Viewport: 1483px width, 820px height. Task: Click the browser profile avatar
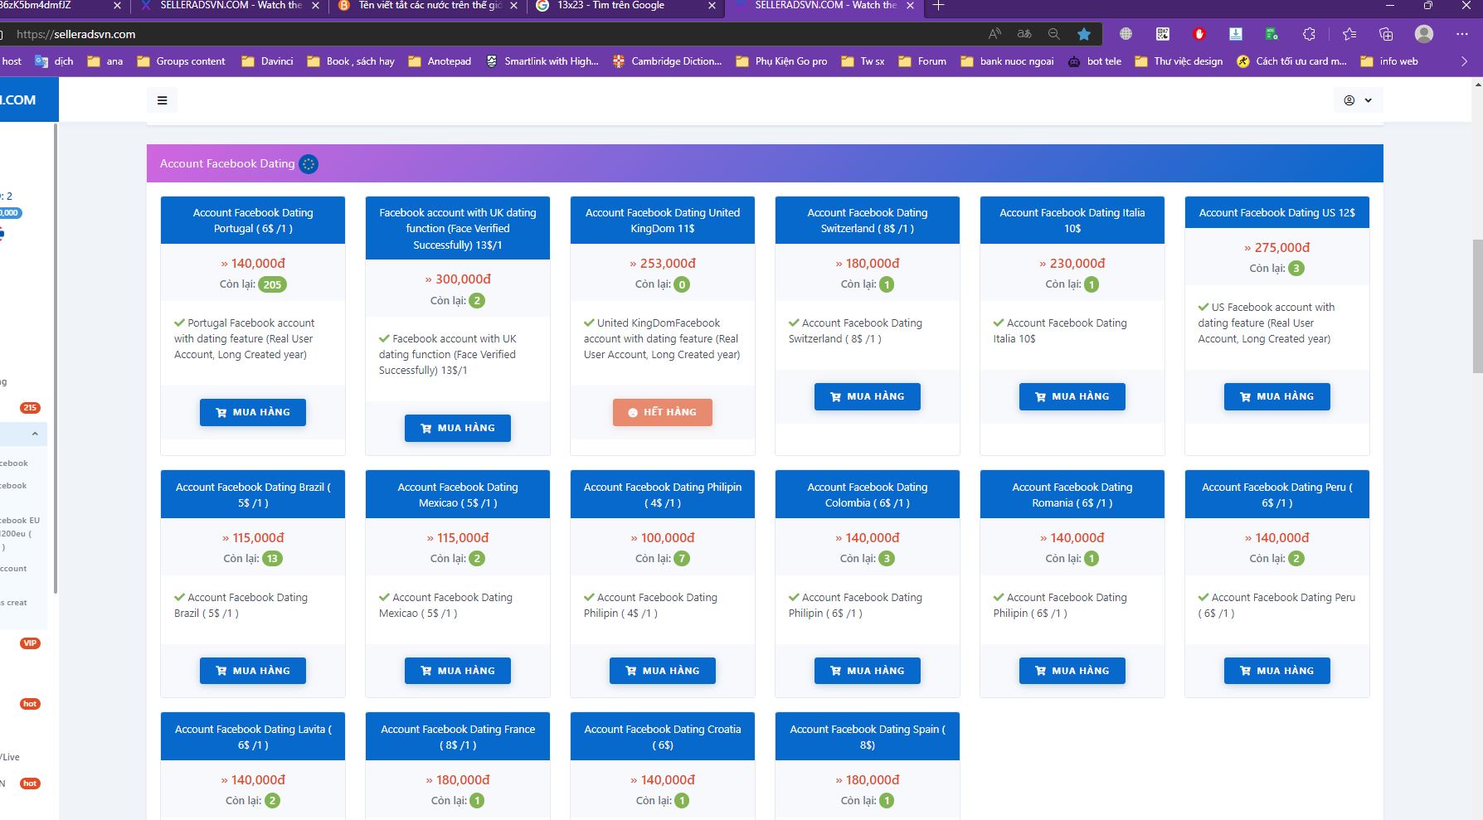click(1424, 34)
